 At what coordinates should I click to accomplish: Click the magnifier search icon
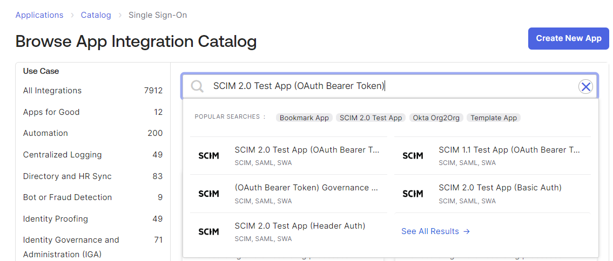[197, 86]
